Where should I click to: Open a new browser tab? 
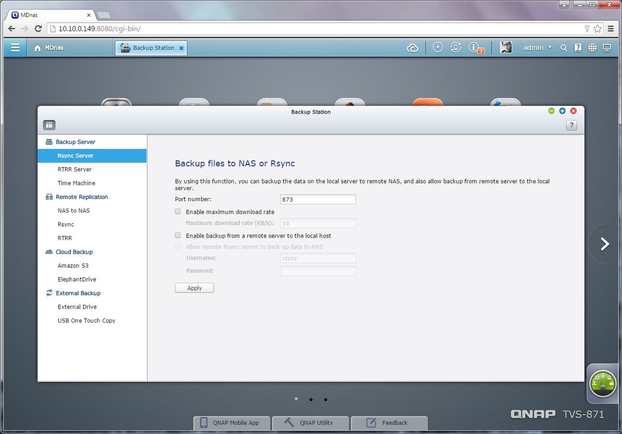[x=103, y=15]
